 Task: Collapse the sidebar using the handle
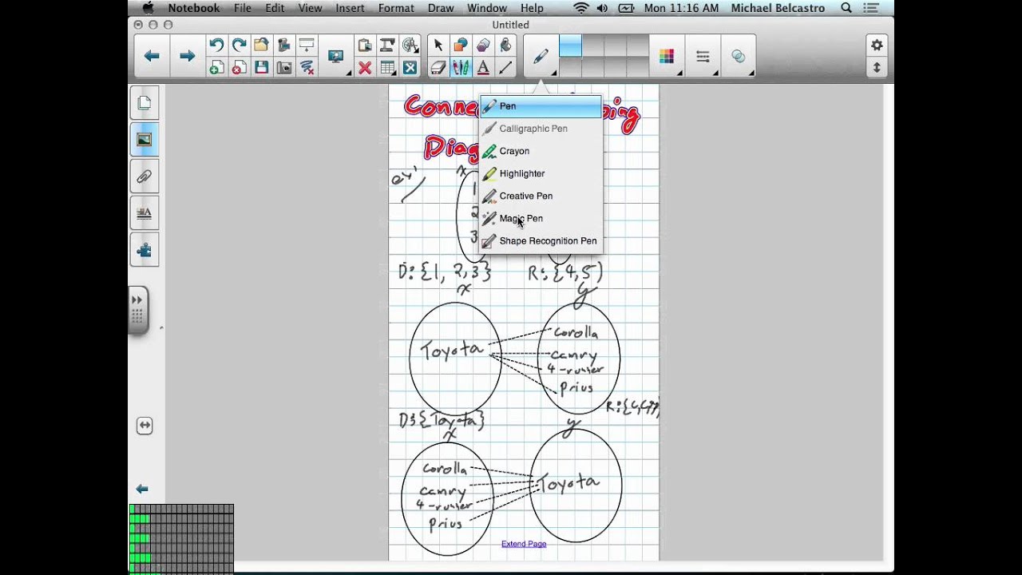[x=137, y=309]
